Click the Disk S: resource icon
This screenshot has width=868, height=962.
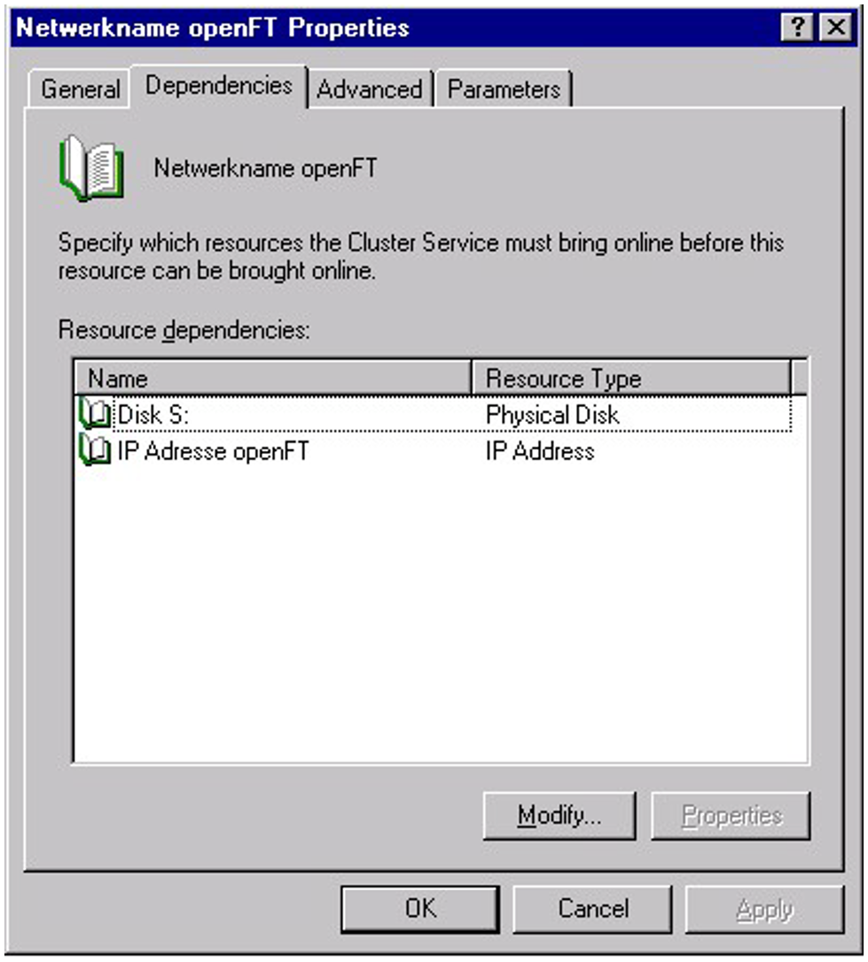[96, 414]
